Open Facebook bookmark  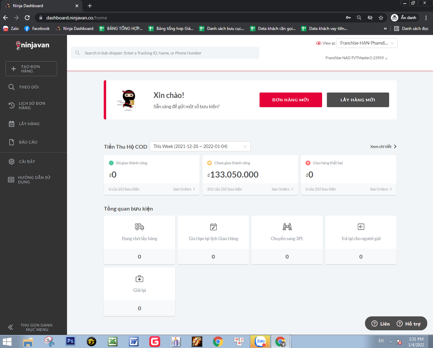(x=37, y=29)
